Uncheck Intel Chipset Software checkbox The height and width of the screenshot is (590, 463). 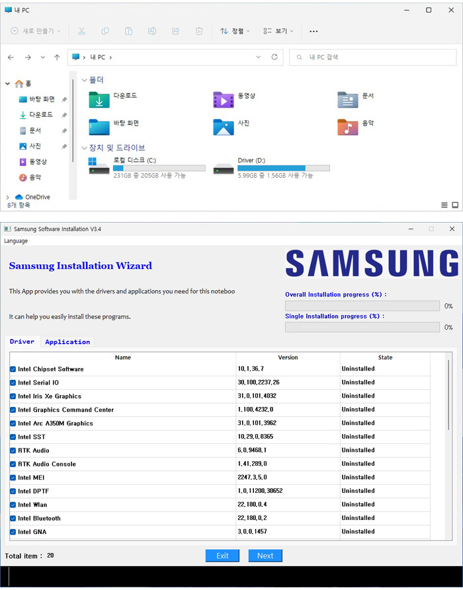(x=13, y=369)
